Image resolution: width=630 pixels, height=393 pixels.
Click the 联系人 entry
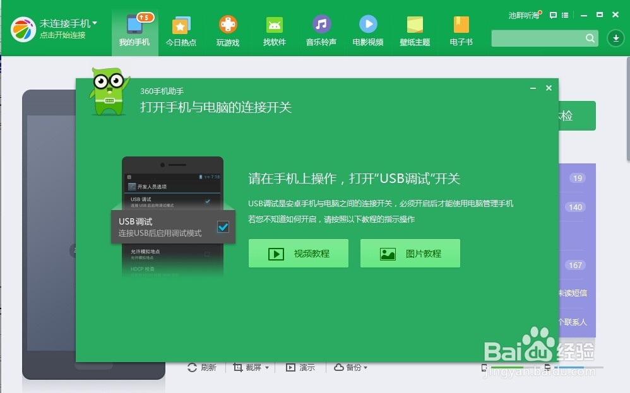[573, 322]
